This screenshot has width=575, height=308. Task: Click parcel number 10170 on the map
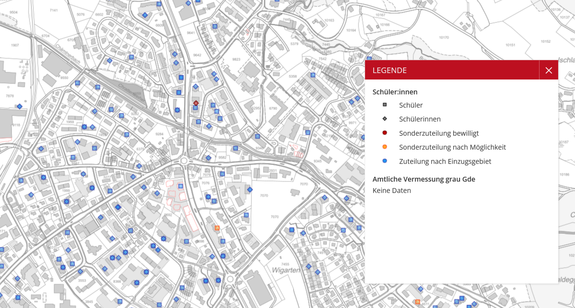click(x=444, y=37)
